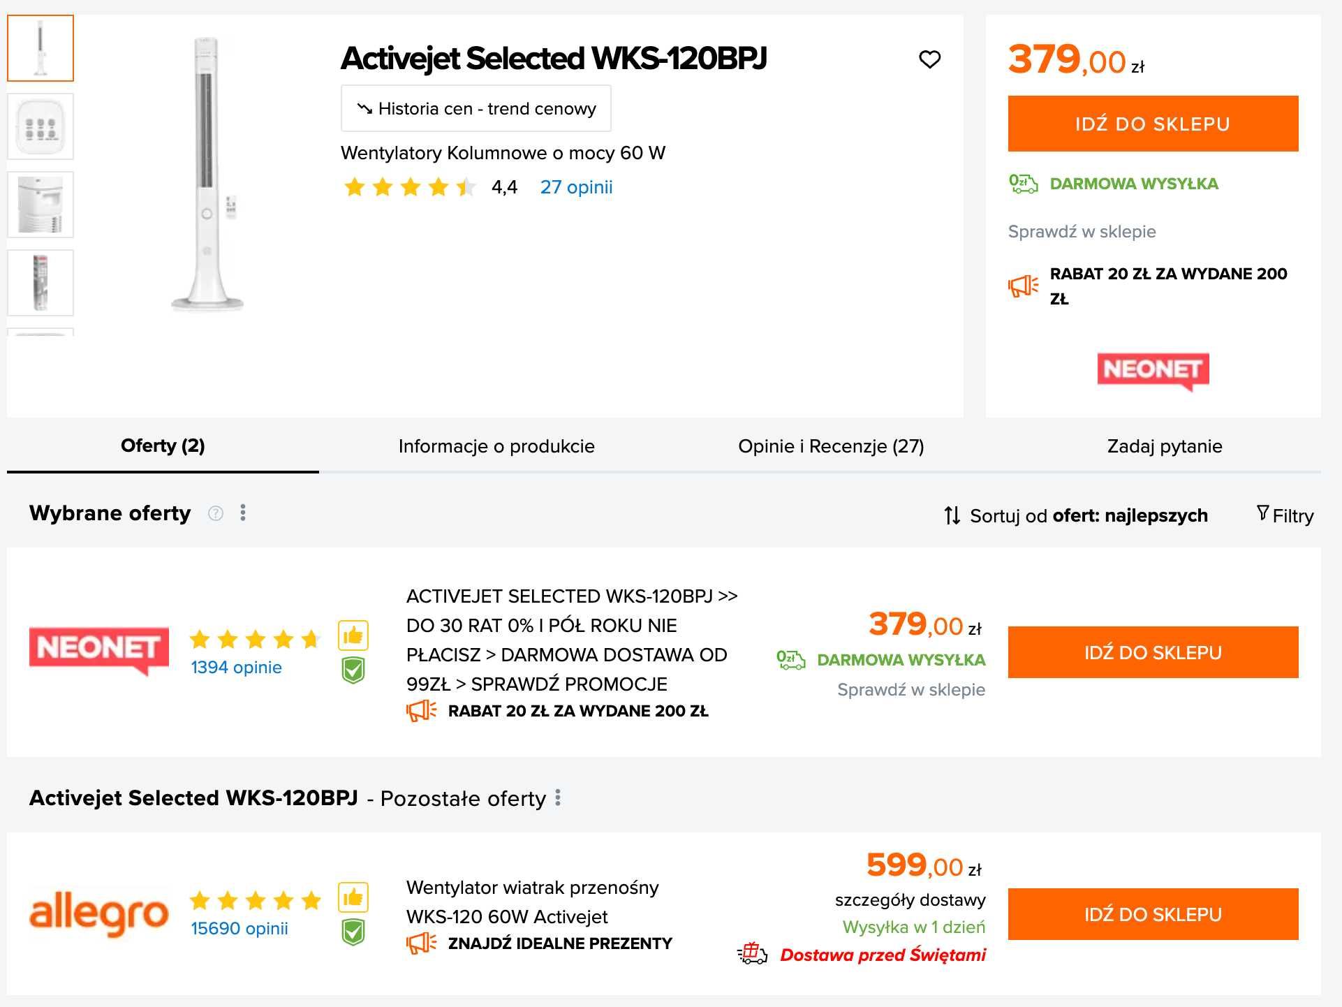Open three-dot menu next to Wybrane oferty
The width and height of the screenshot is (1342, 1007).
click(x=243, y=513)
